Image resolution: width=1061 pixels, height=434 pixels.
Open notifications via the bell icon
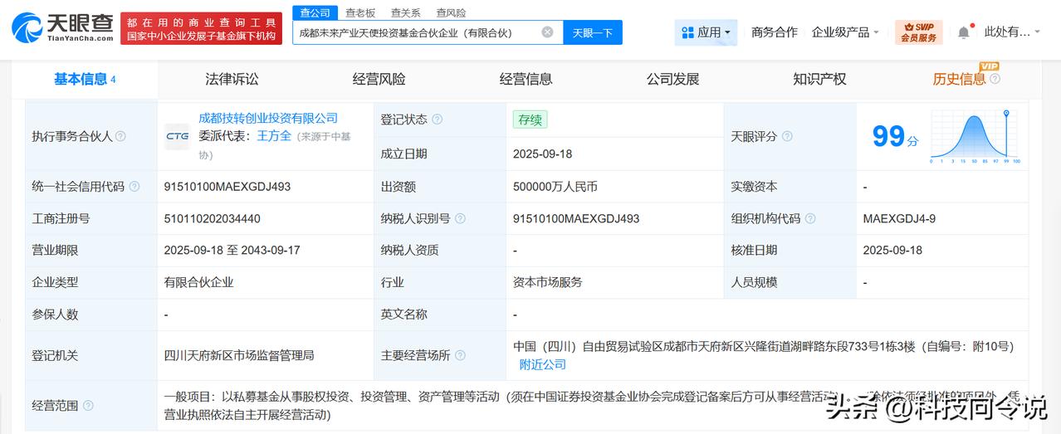[x=963, y=32]
